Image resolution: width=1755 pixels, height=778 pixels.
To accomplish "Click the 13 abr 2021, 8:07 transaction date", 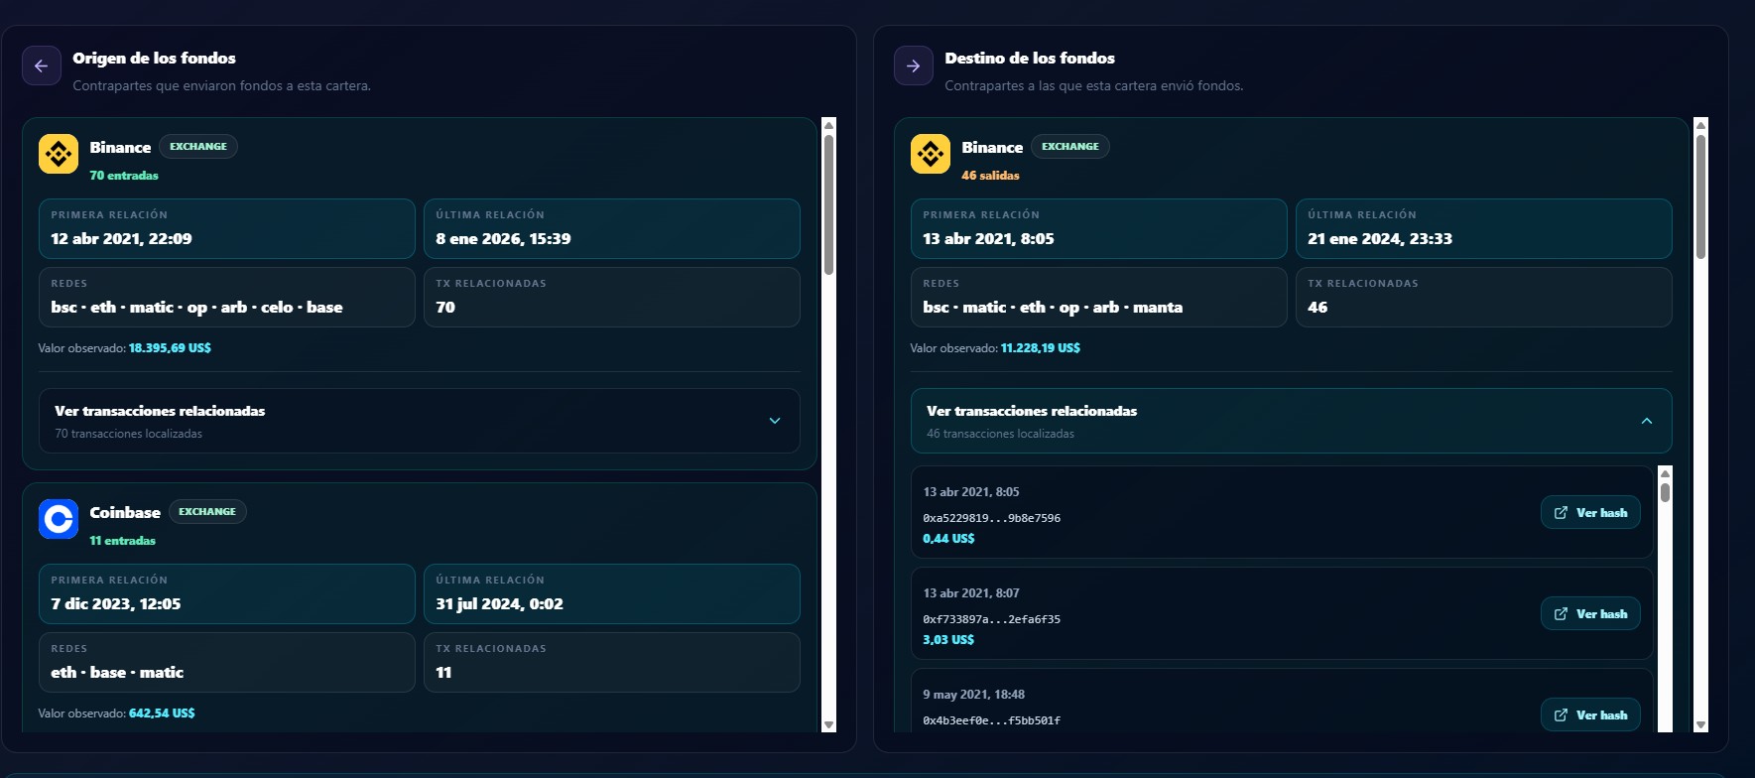I will pyautogui.click(x=971, y=593).
